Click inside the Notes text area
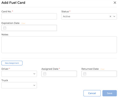This screenshot has height=112, width=118. coord(59,45)
